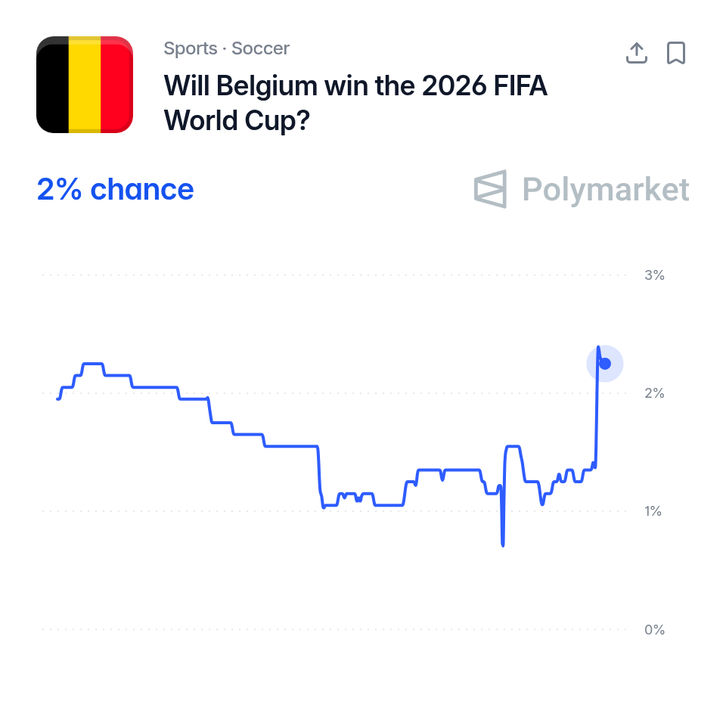Click the current price dot on chart
The image size is (726, 726).
[x=605, y=364]
